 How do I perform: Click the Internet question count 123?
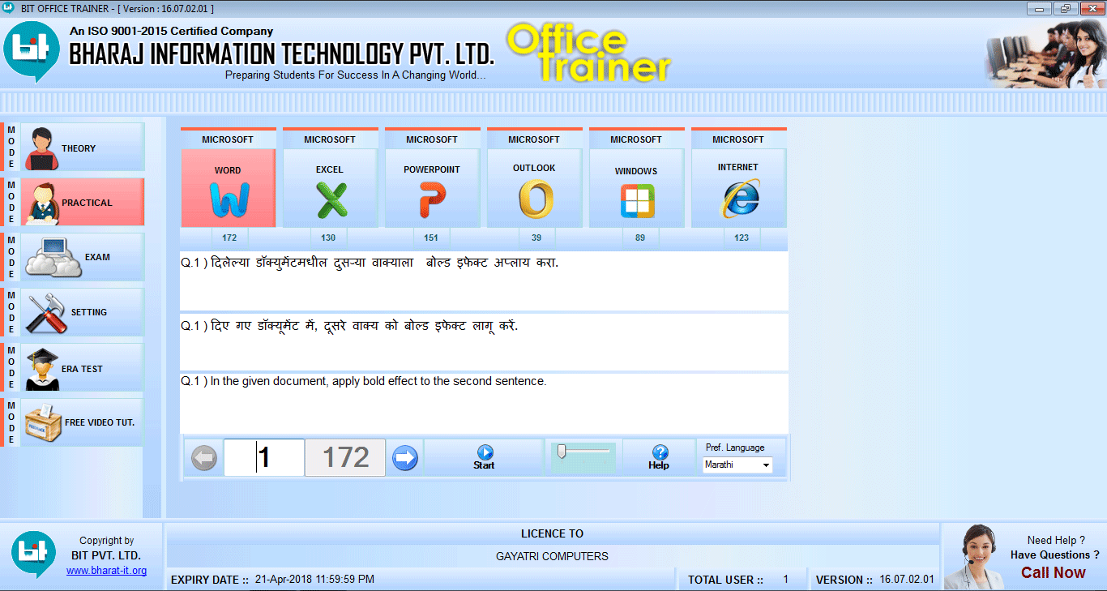(742, 238)
